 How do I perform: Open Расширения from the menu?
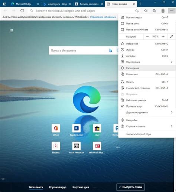point(147,68)
